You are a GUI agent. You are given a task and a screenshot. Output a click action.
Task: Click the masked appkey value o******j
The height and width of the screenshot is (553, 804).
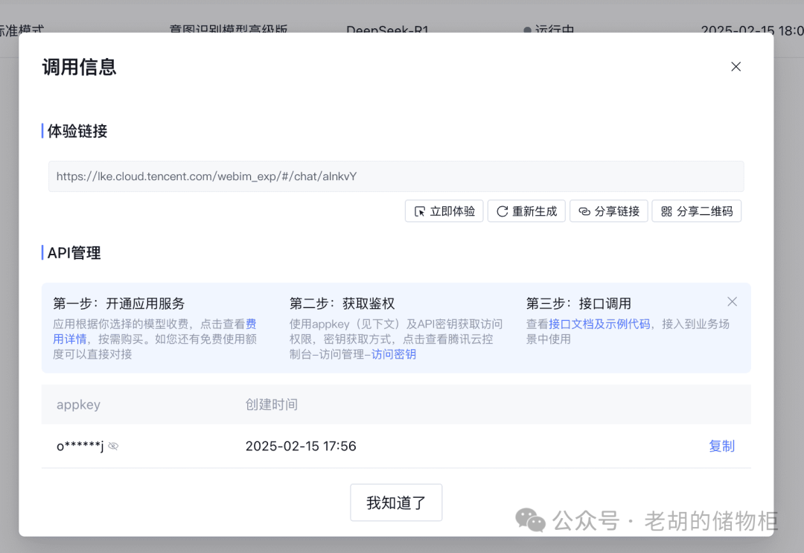click(80, 446)
